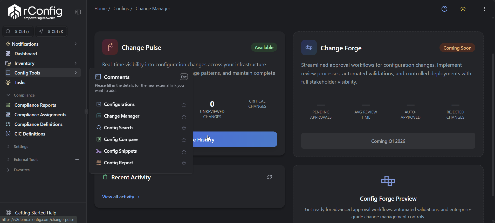Add external tool with plus icon
495x223 pixels.
pos(77,159)
